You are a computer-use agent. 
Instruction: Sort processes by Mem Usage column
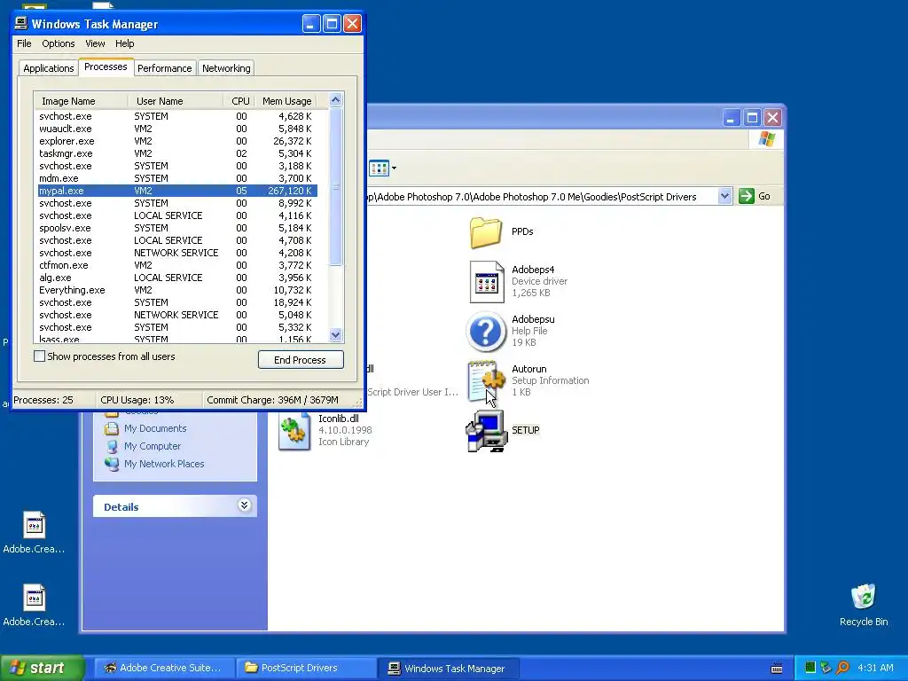click(x=286, y=101)
